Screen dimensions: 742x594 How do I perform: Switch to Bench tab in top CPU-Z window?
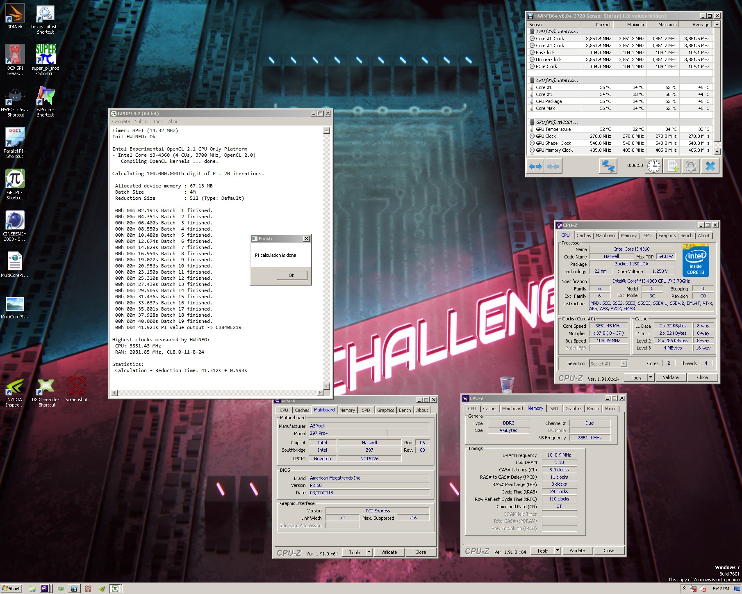click(x=686, y=235)
